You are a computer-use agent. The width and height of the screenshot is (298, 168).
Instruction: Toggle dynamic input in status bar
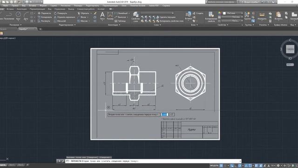(x=232, y=166)
